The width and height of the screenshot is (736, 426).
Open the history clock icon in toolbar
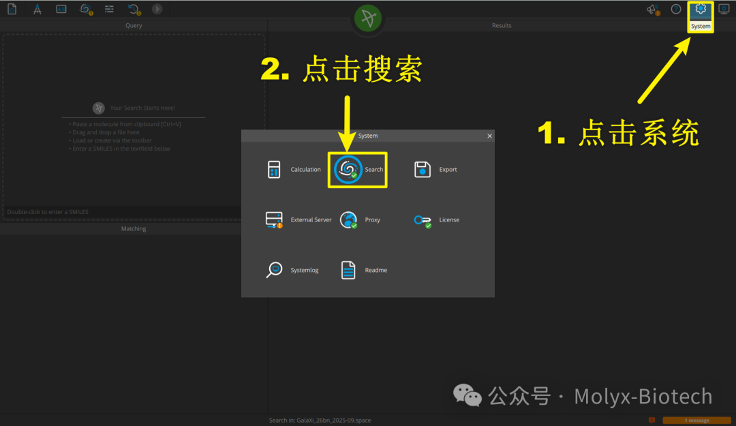134,9
